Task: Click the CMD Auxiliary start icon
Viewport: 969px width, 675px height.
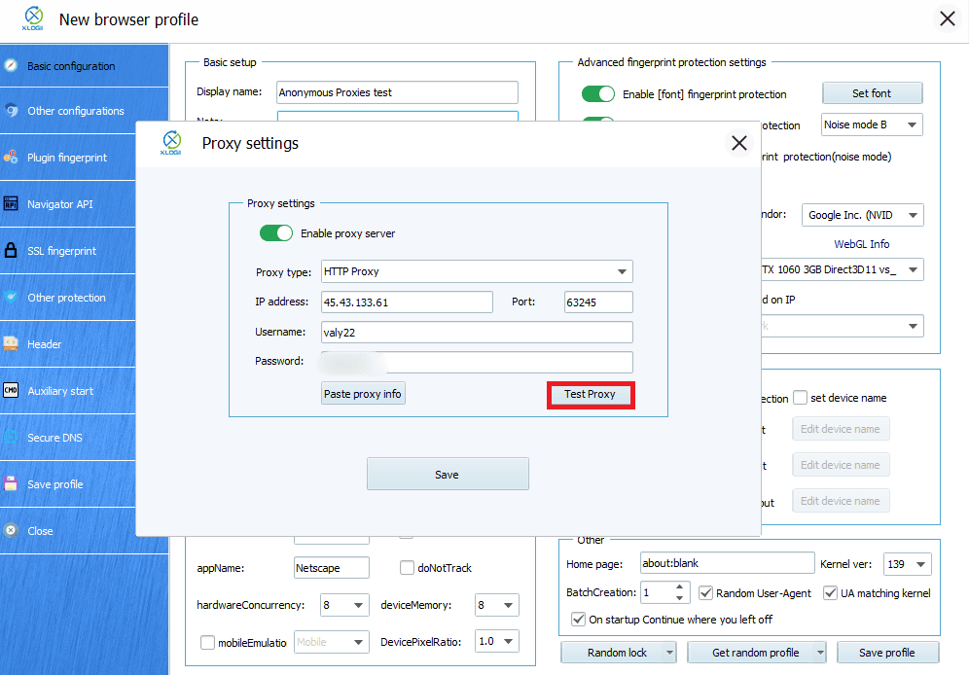Action: point(11,390)
